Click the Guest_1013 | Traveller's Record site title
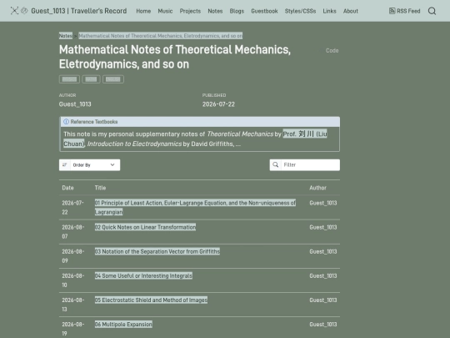 click(79, 11)
